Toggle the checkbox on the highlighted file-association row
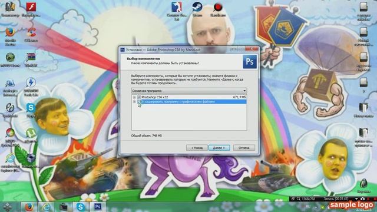The image size is (377, 212). pyautogui.click(x=139, y=102)
